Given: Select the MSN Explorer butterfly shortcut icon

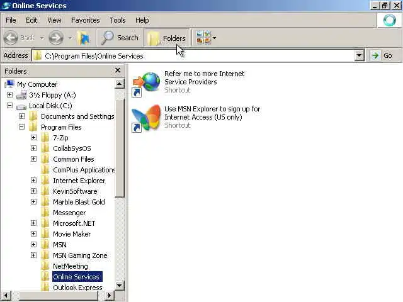Looking at the screenshot, I should [x=146, y=118].
